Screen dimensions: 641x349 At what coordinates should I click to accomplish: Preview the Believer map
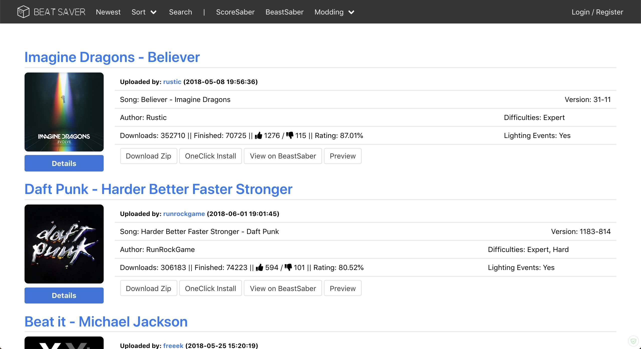343,156
